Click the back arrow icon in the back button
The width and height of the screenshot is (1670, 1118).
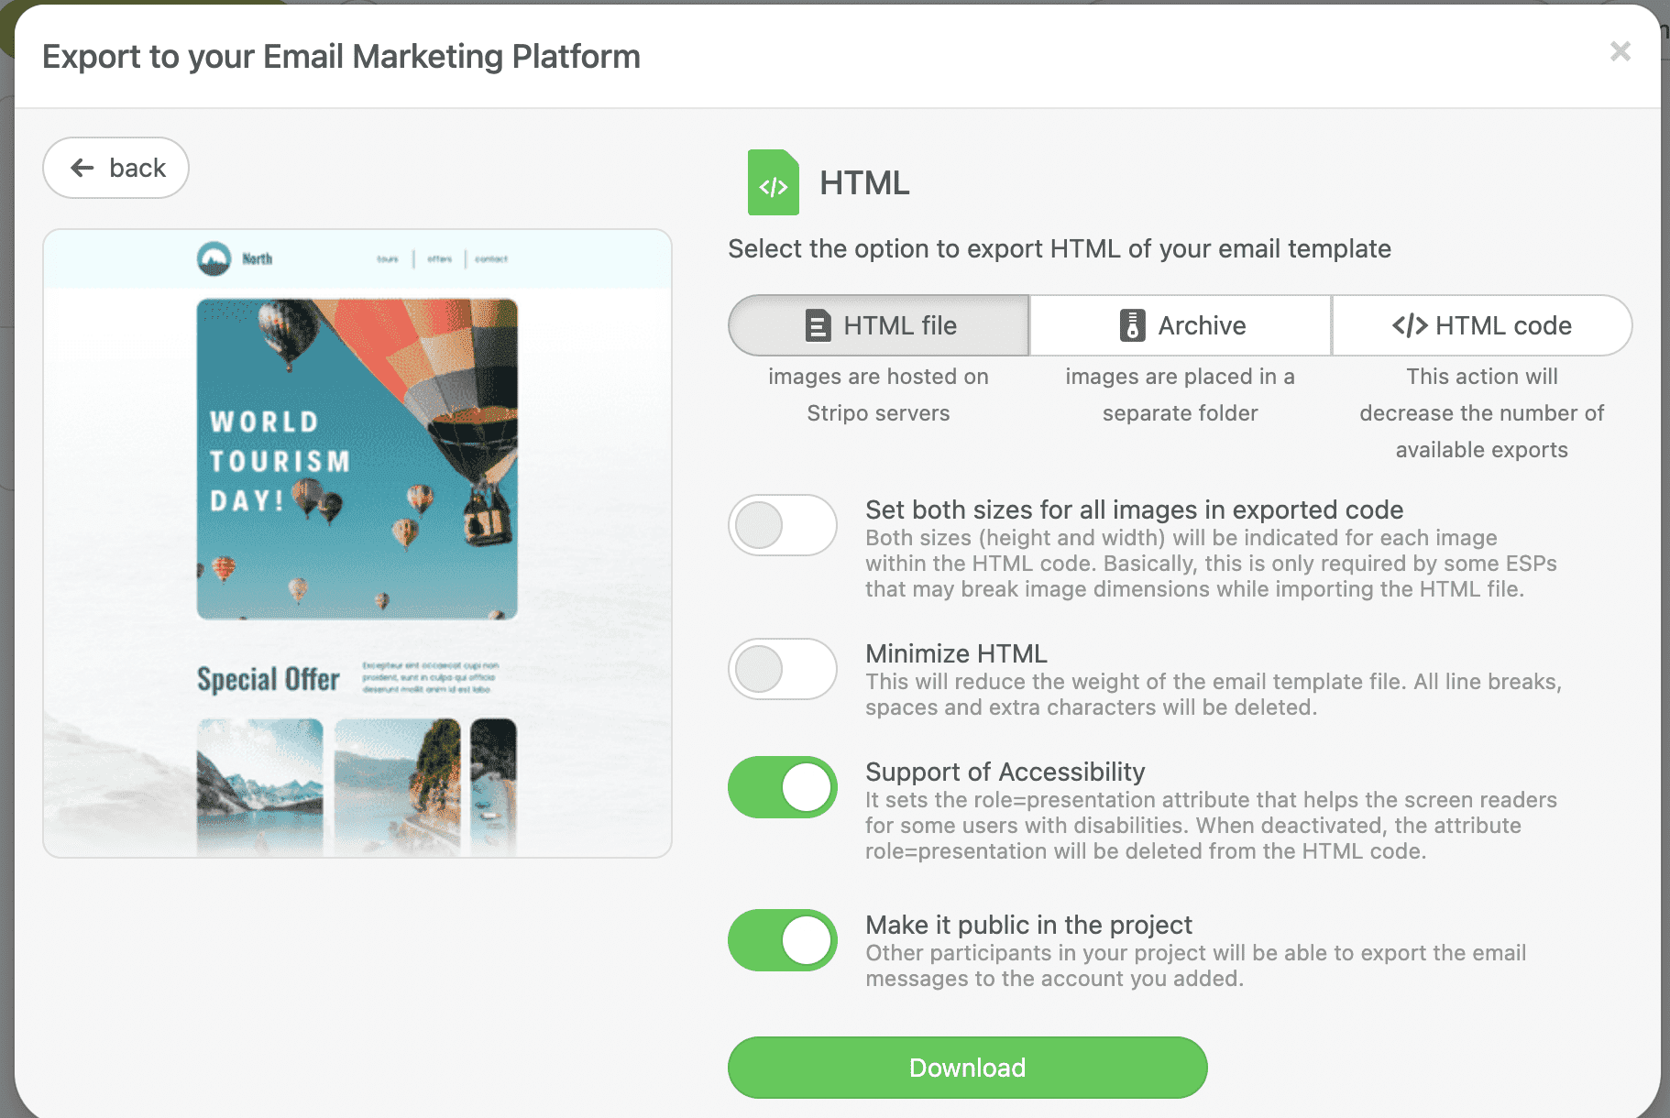pos(82,168)
